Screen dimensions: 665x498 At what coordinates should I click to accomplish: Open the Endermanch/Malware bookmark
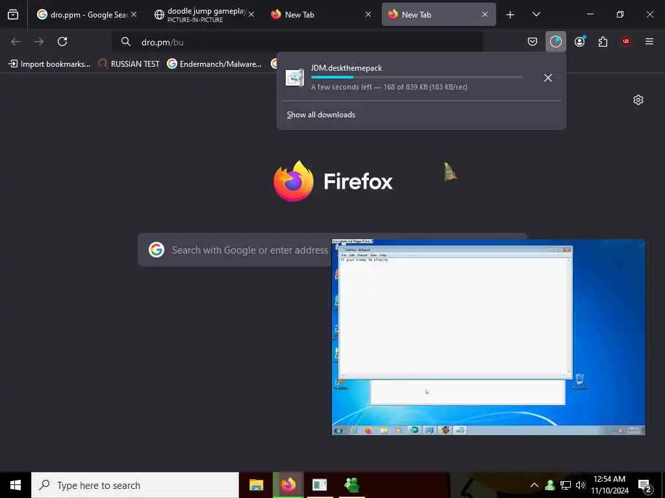pos(214,64)
